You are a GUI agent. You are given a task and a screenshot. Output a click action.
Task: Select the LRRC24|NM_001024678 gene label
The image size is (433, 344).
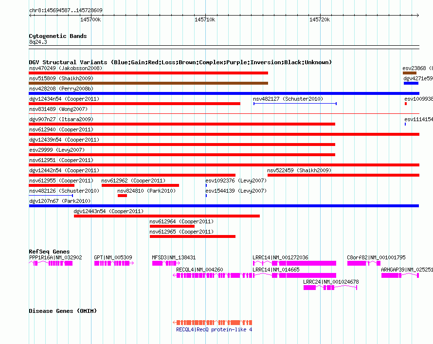pyautogui.click(x=331, y=282)
